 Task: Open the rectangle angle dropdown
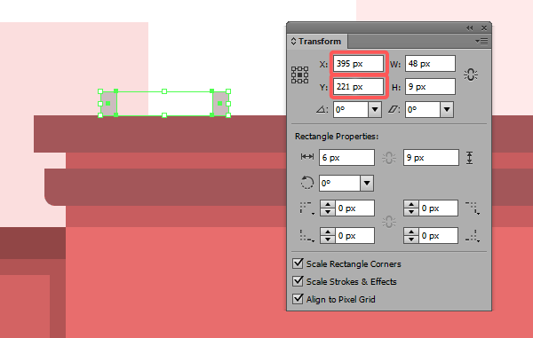367,184
